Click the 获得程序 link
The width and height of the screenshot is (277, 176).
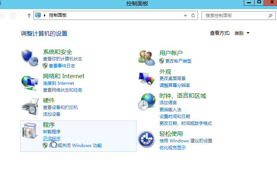click(x=52, y=139)
